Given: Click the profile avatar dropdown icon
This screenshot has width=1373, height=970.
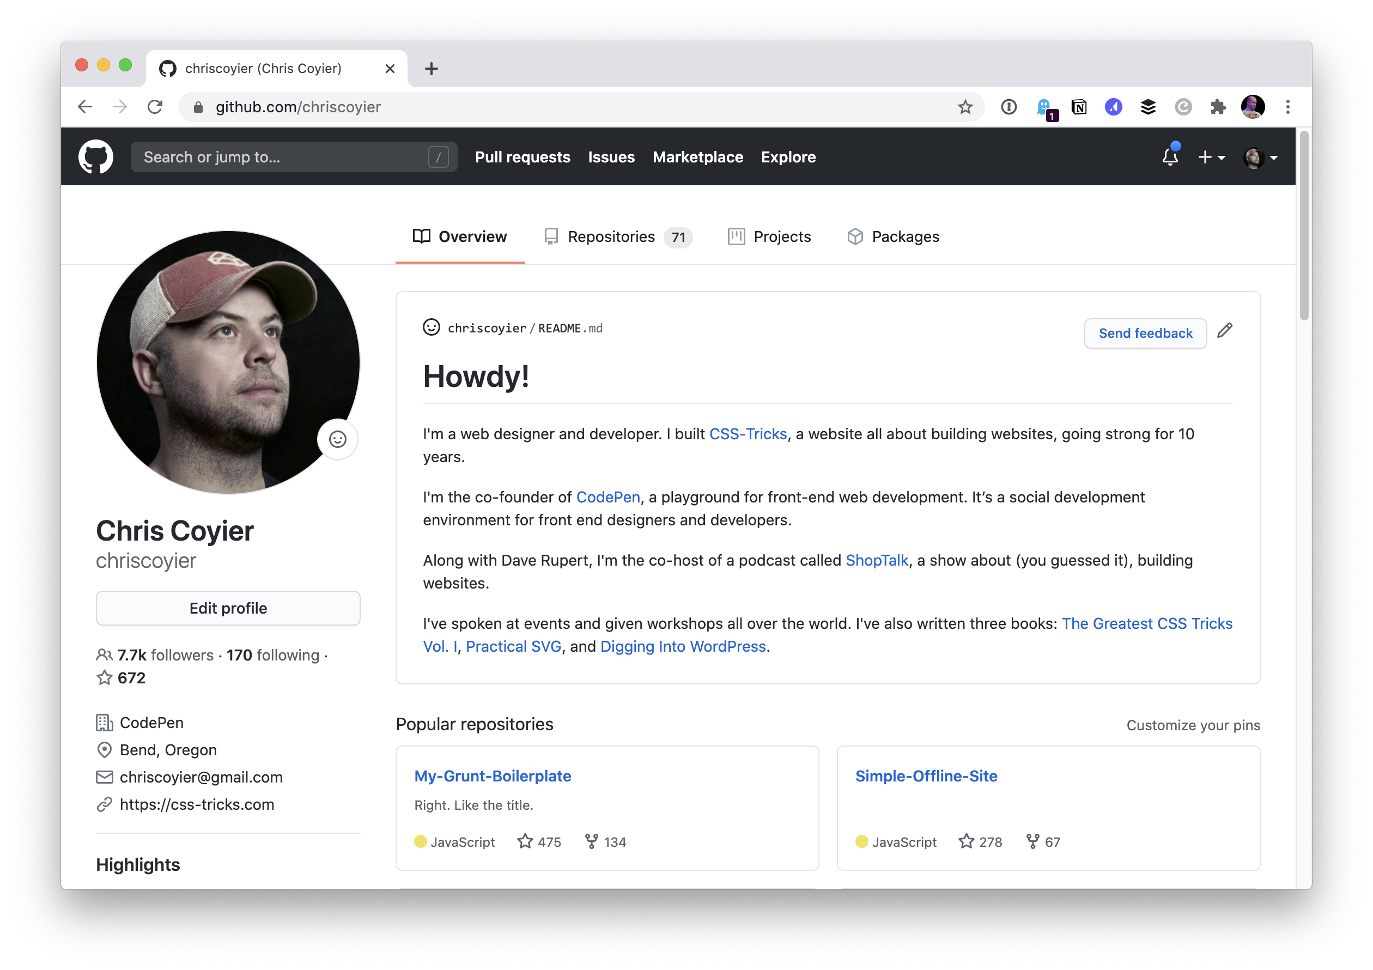Looking at the screenshot, I should click(x=1274, y=157).
